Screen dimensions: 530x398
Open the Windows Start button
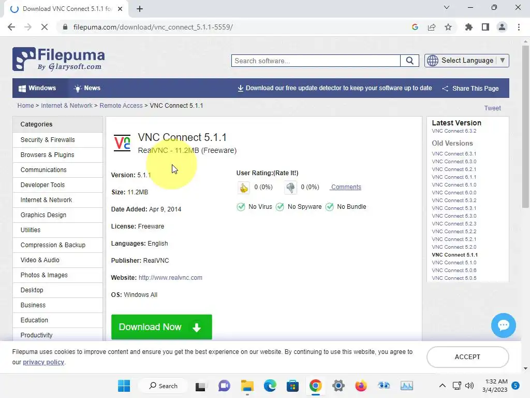124,386
